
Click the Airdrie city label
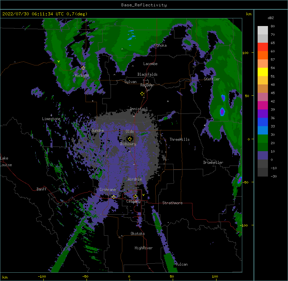pyautogui.click(x=135, y=179)
